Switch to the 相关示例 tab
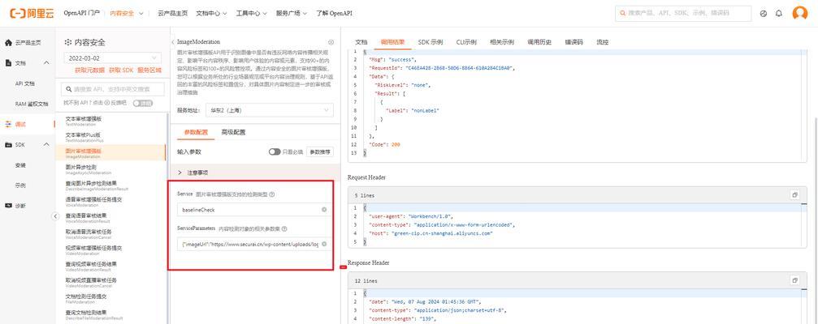 [502, 42]
